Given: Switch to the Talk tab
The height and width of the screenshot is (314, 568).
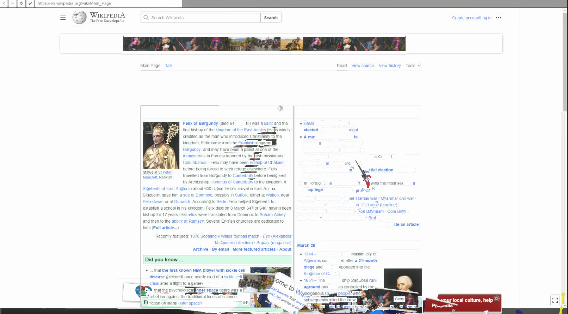Looking at the screenshot, I should tap(169, 66).
